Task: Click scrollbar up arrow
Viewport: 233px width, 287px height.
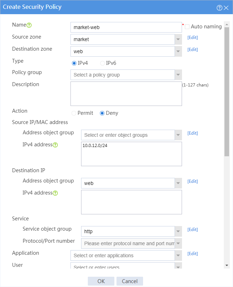Action: coord(227,24)
